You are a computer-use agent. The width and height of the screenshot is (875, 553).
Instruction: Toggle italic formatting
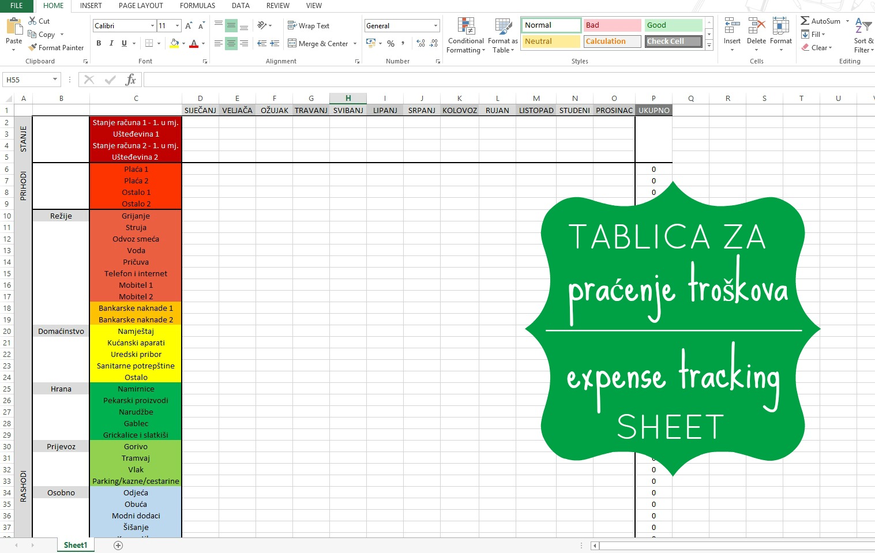click(x=111, y=43)
